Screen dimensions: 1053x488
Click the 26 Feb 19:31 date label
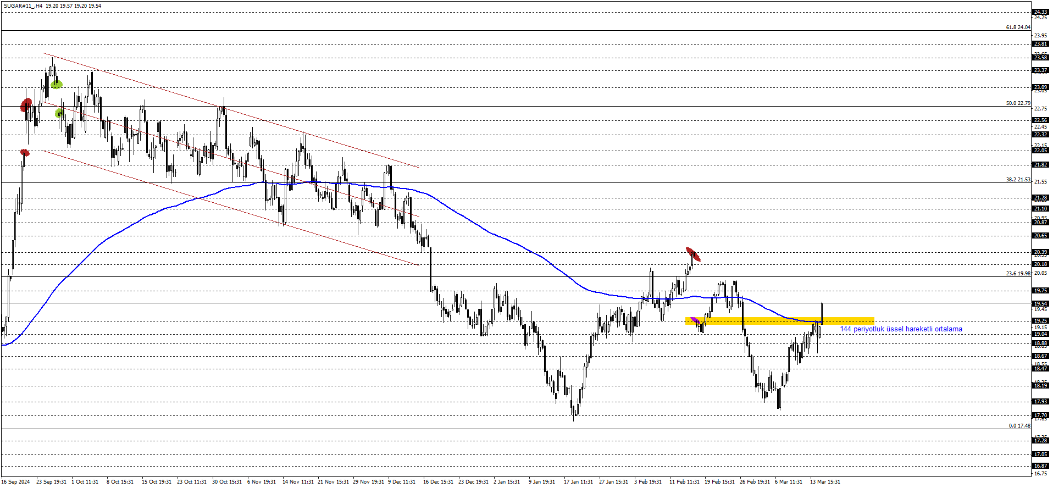755,482
